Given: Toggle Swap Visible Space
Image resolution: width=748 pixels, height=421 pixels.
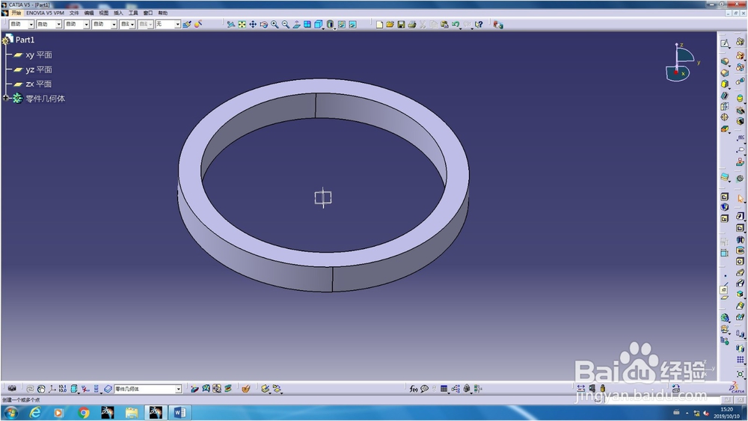Looking at the screenshot, I should click(352, 25).
